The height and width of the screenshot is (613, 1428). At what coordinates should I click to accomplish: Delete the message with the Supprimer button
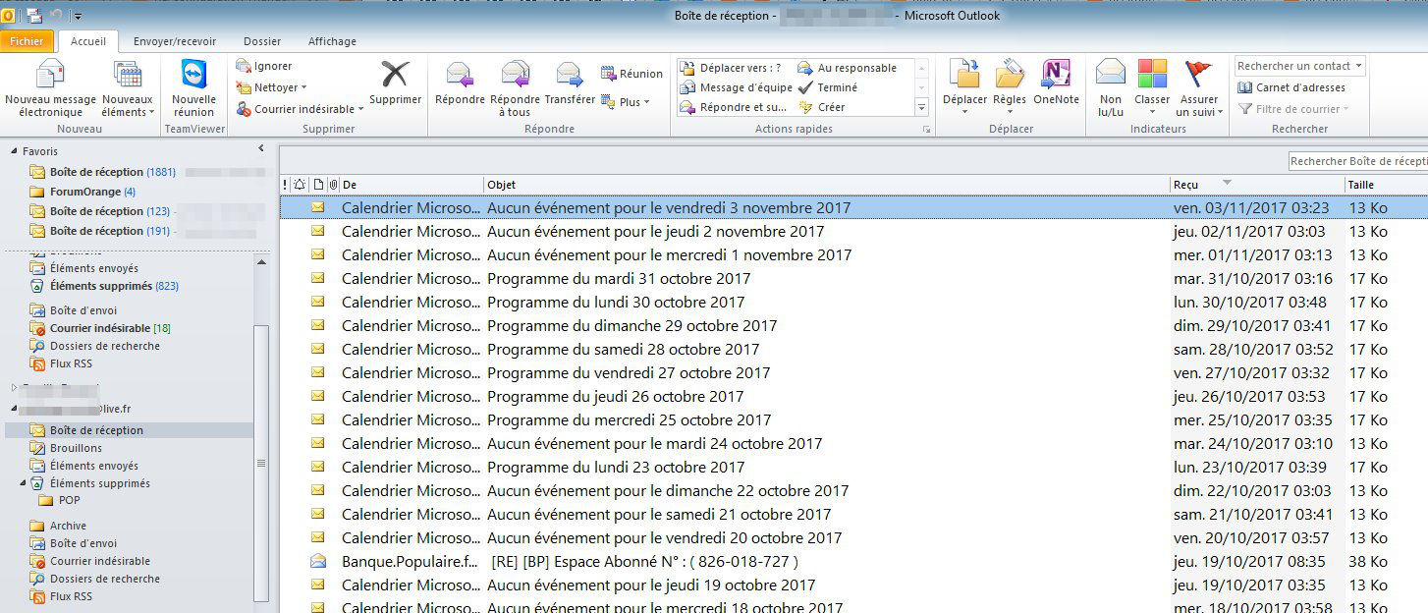coord(395,84)
